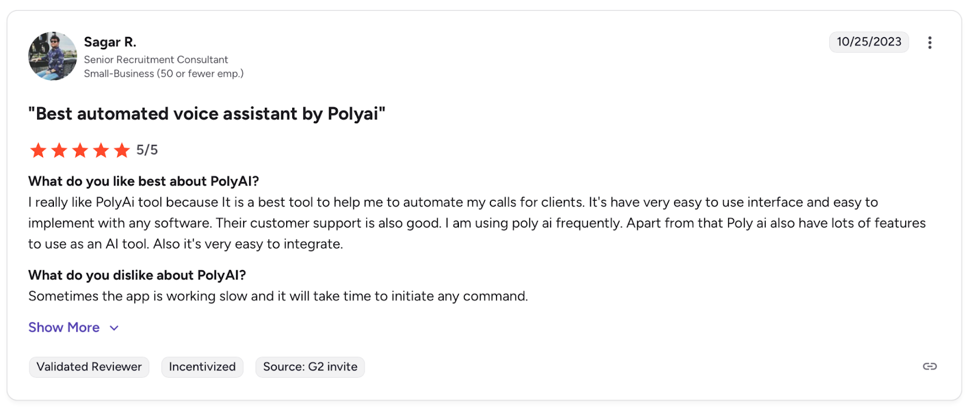Open Sagar R.'s profile photo
This screenshot has height=408, width=970.
[53, 56]
